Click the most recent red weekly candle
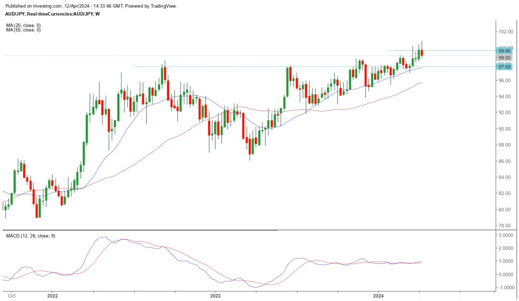519x301 pixels. point(422,53)
